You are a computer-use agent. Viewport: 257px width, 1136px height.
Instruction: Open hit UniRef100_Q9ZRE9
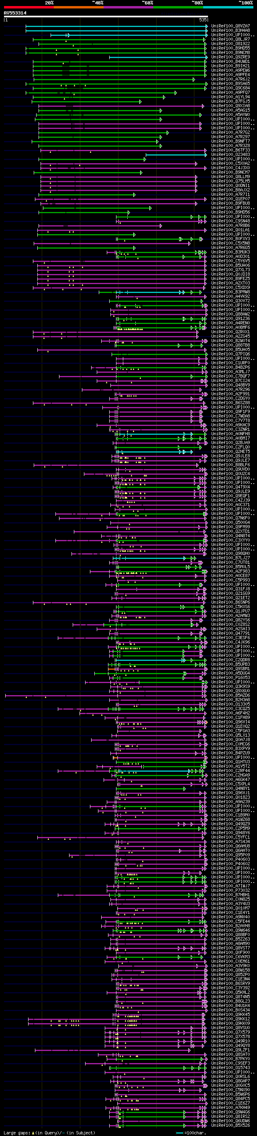pyautogui.click(x=230, y=57)
